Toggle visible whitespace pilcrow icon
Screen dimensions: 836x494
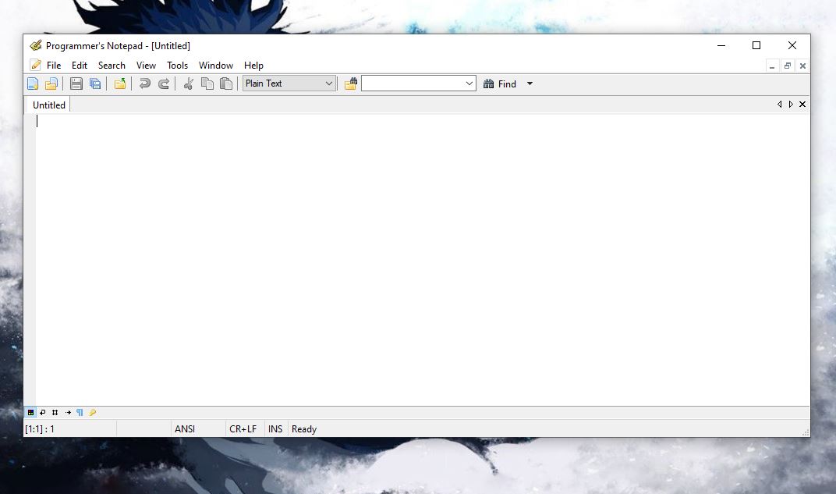(80, 412)
